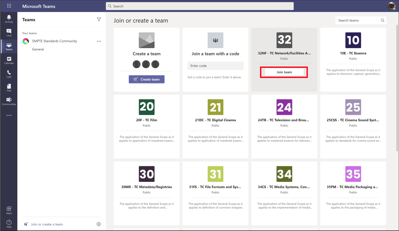Open the Files section
399x231 pixels.
click(x=9, y=87)
